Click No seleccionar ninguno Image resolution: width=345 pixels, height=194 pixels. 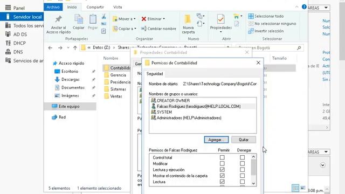tap(272, 24)
